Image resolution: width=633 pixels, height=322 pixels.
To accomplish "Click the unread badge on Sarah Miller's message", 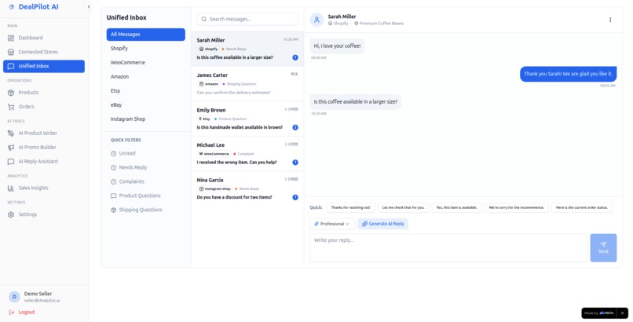I will pos(295,57).
